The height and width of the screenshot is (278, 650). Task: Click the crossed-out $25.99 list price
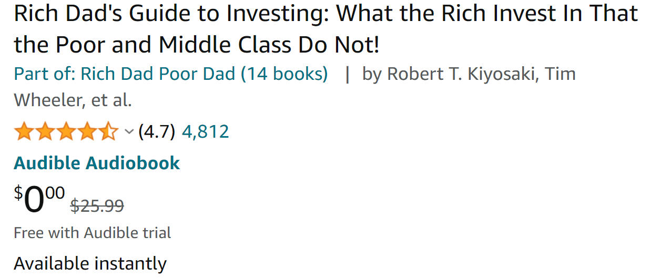[97, 205]
